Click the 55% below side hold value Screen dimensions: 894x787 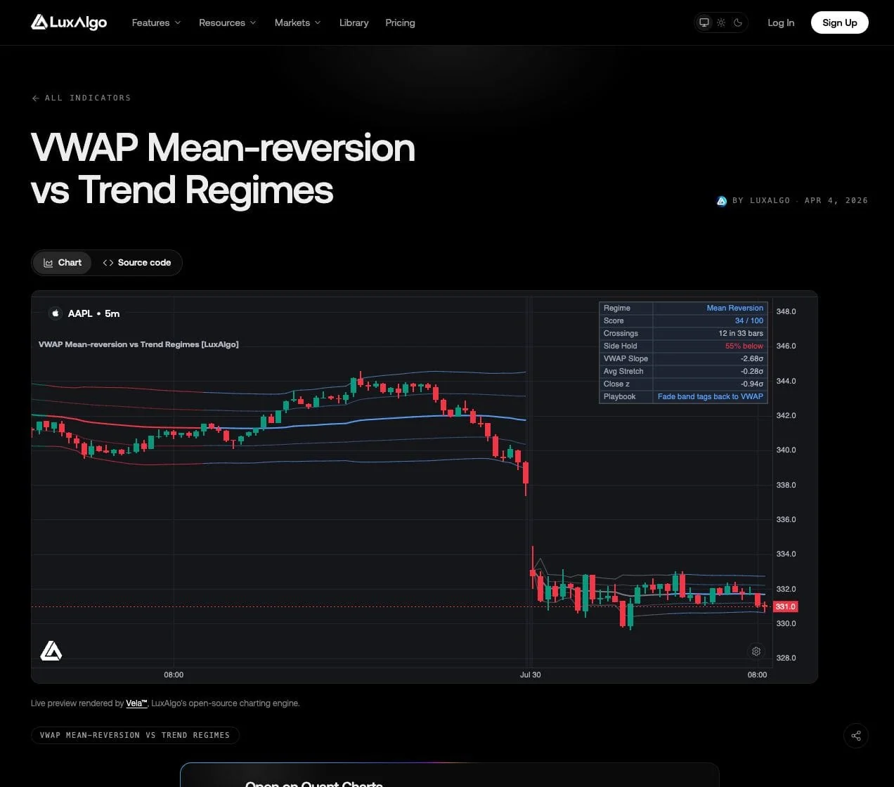(744, 346)
